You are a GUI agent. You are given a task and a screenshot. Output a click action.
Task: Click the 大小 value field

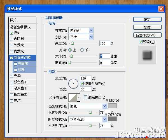pyautogui.click(x=104, y=56)
